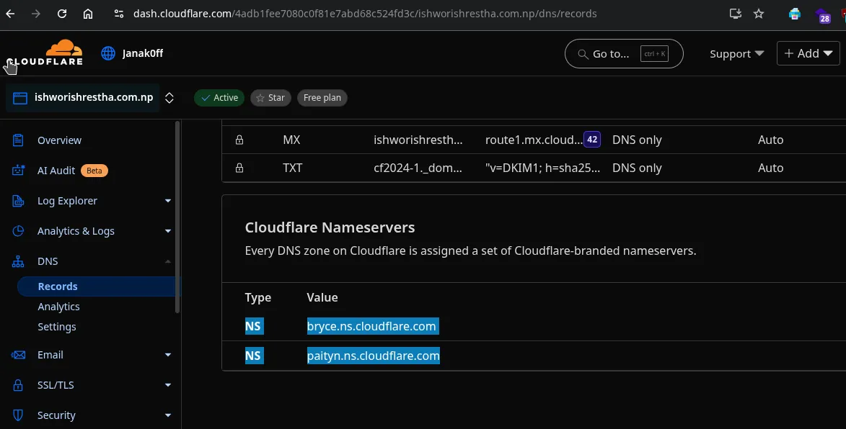Open DNS Analytics sub-item

(58, 307)
